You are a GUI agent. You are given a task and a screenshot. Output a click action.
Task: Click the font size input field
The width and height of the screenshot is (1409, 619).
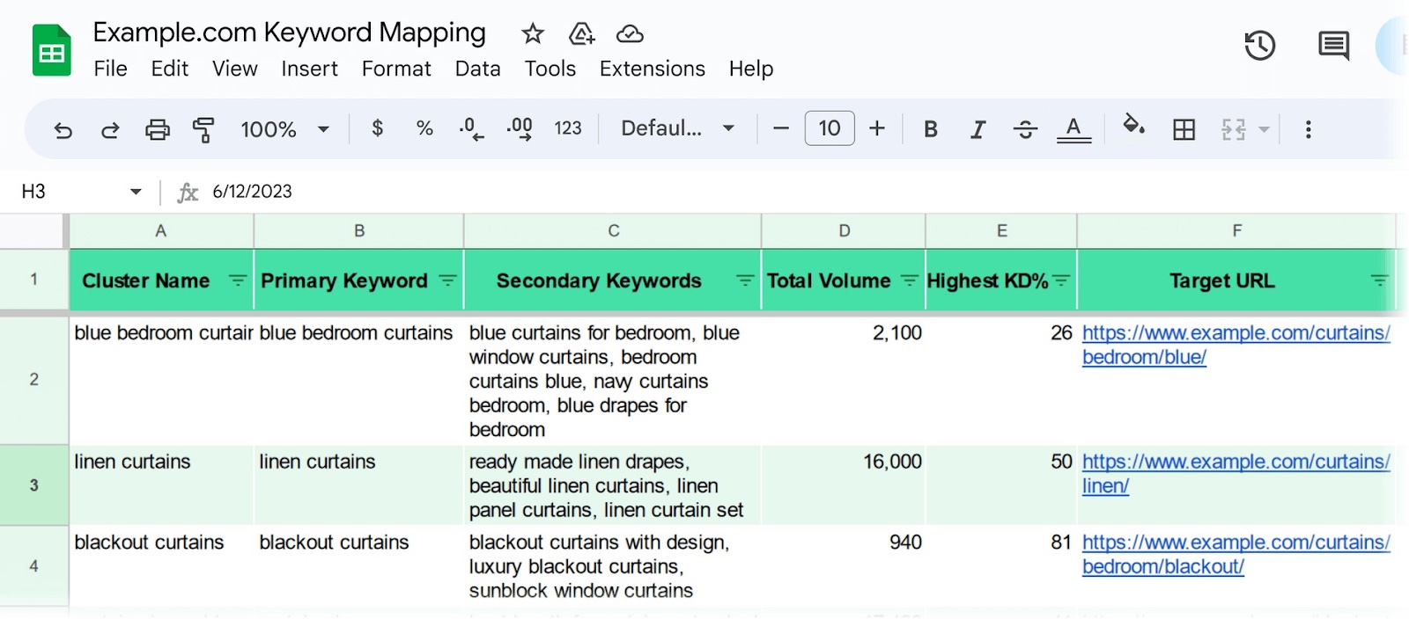coord(829,128)
